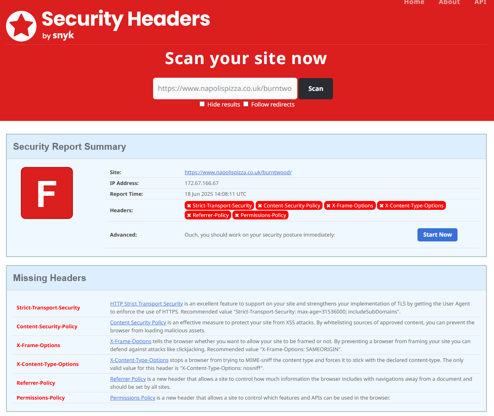Enable the Hide results checkbox

[x=202, y=104]
